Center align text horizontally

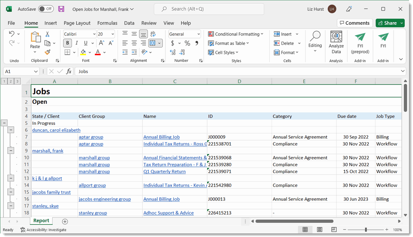[x=134, y=43]
